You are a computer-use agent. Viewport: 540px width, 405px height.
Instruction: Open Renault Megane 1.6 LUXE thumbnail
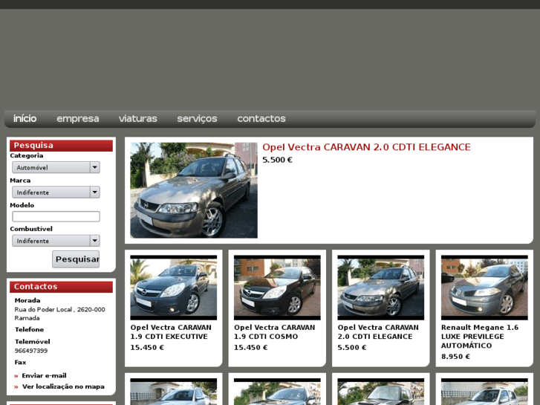coord(484,288)
